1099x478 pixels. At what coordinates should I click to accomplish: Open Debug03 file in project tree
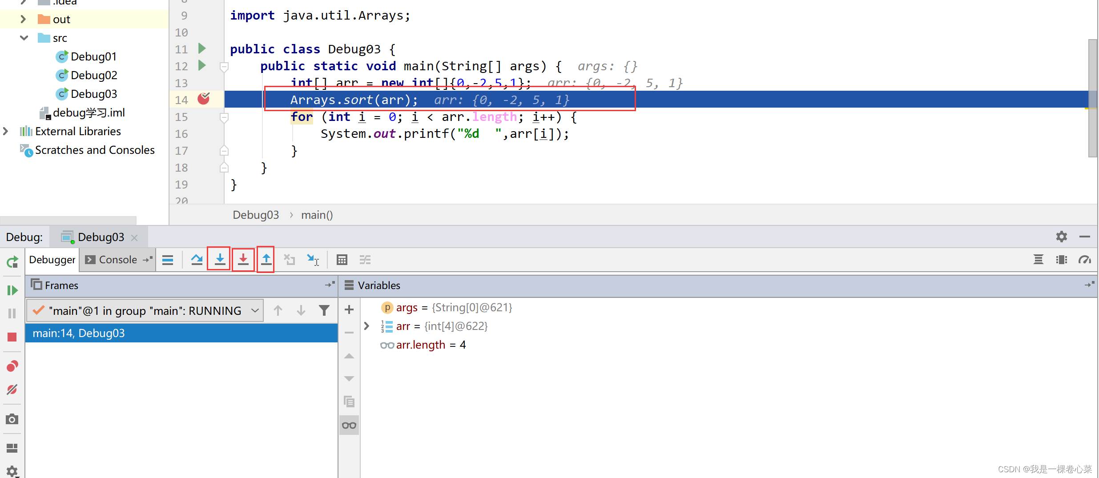(x=93, y=94)
